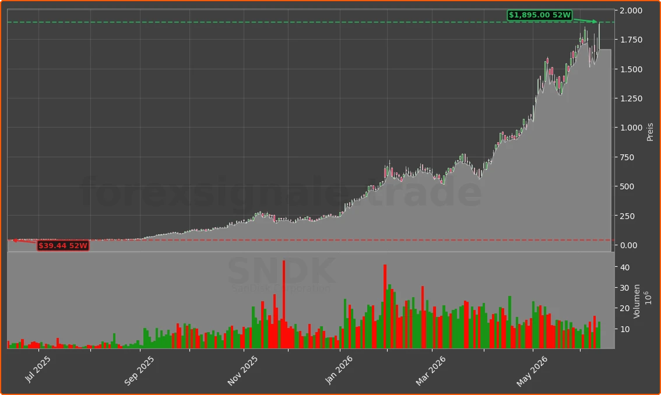Click the tallest red volume bar after Nov 2025
Viewport: 661px width, 395px height.
point(284,304)
